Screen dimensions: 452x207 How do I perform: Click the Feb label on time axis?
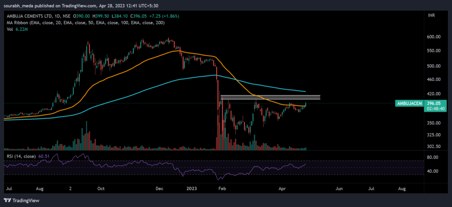click(x=222, y=189)
